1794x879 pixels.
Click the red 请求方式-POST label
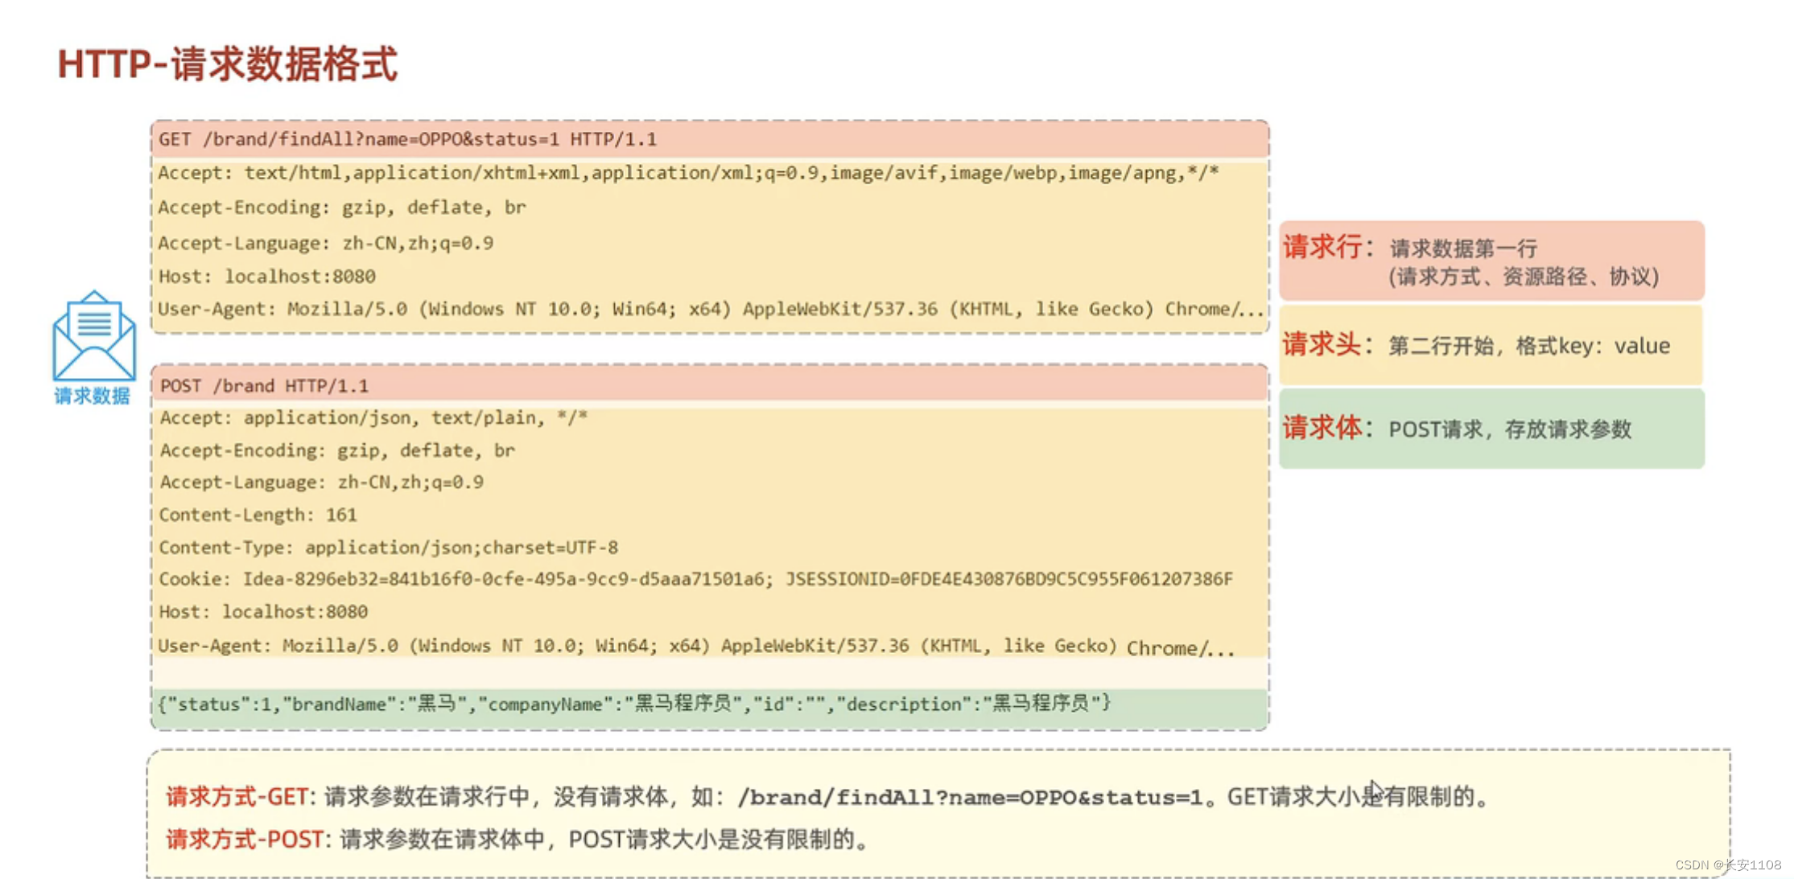click(245, 840)
